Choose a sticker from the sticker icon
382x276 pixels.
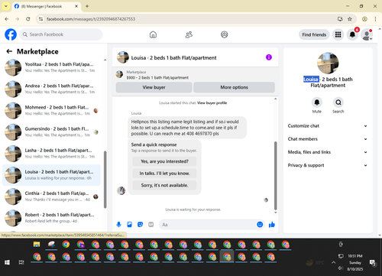point(140,225)
